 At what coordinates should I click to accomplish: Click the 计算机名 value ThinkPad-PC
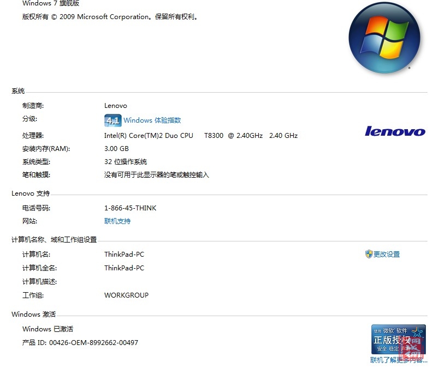click(x=124, y=255)
